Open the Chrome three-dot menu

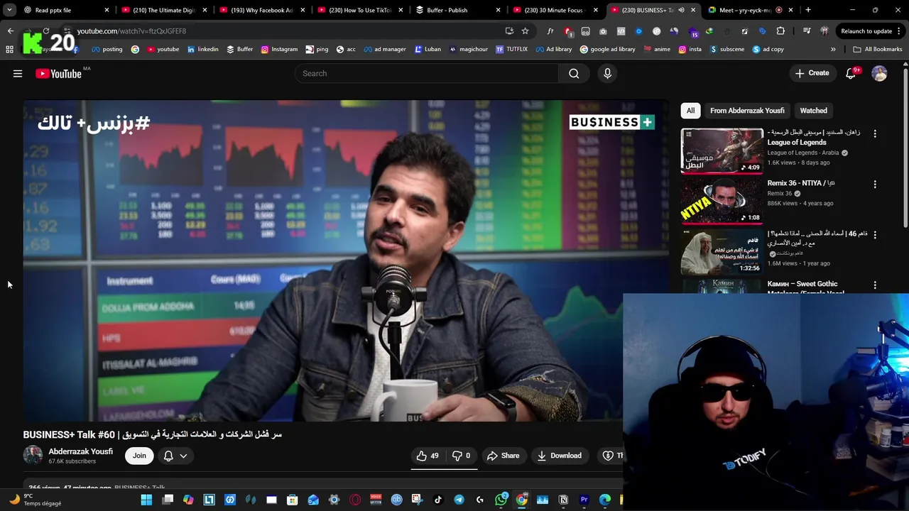pos(899,31)
